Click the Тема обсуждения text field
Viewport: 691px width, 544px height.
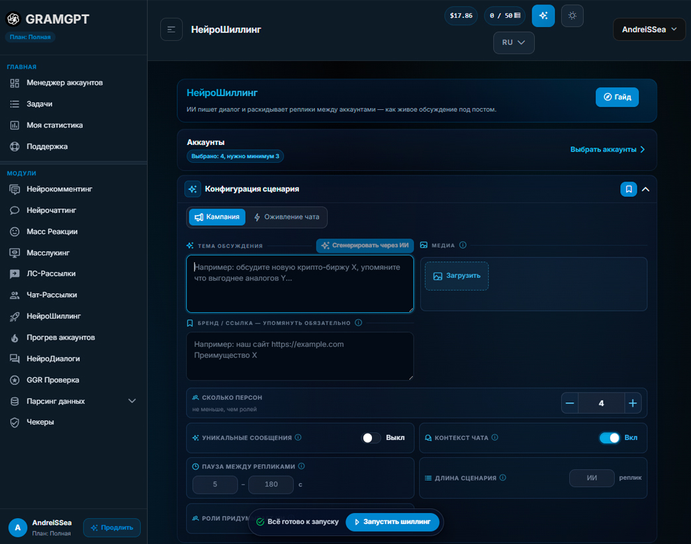300,284
